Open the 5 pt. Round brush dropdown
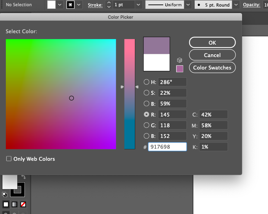Screen dimensions: 268x214 pos(236,5)
